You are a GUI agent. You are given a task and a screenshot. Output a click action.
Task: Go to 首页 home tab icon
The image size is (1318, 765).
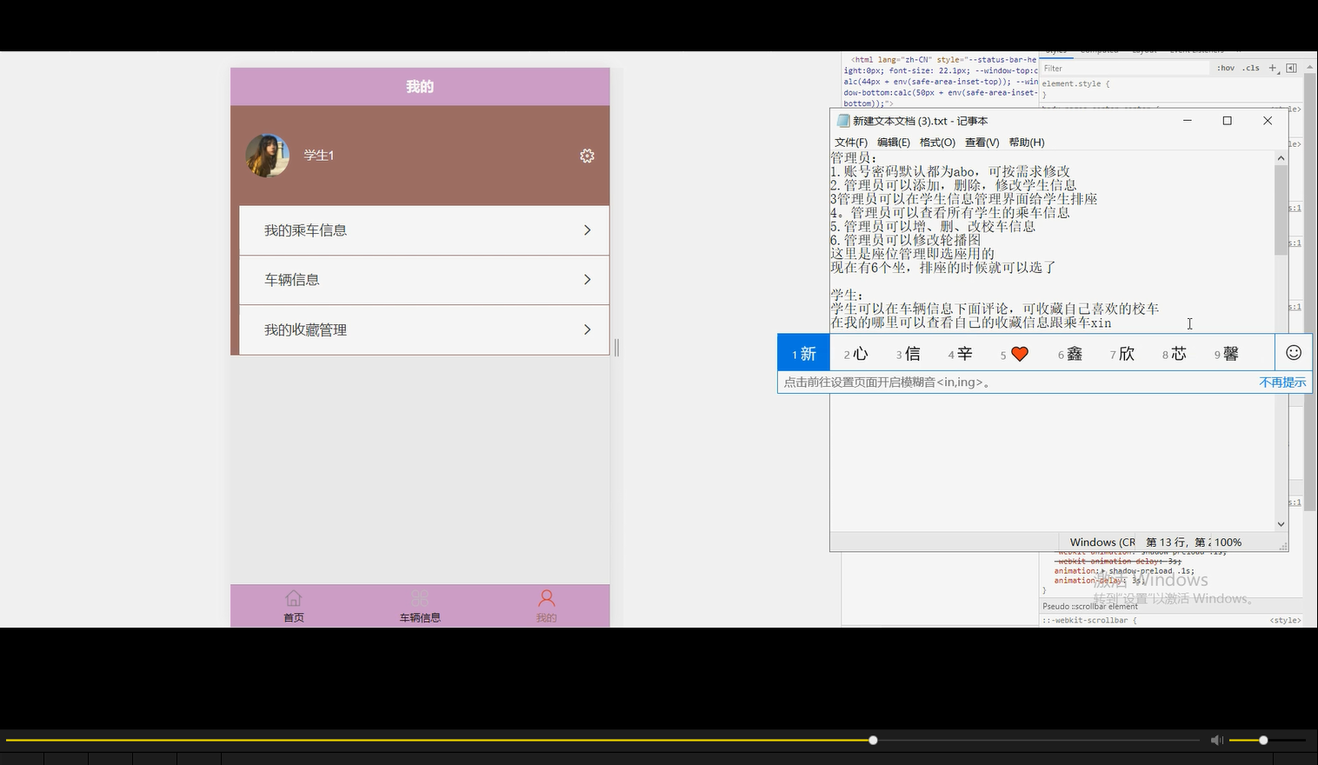coord(294,598)
